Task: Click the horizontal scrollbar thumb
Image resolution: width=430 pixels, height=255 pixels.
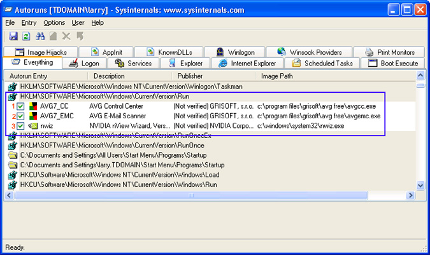Action: click(191, 195)
